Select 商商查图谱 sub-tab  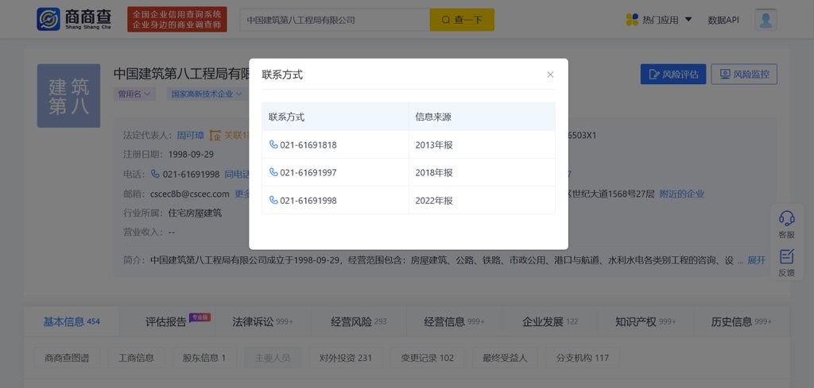pos(67,357)
